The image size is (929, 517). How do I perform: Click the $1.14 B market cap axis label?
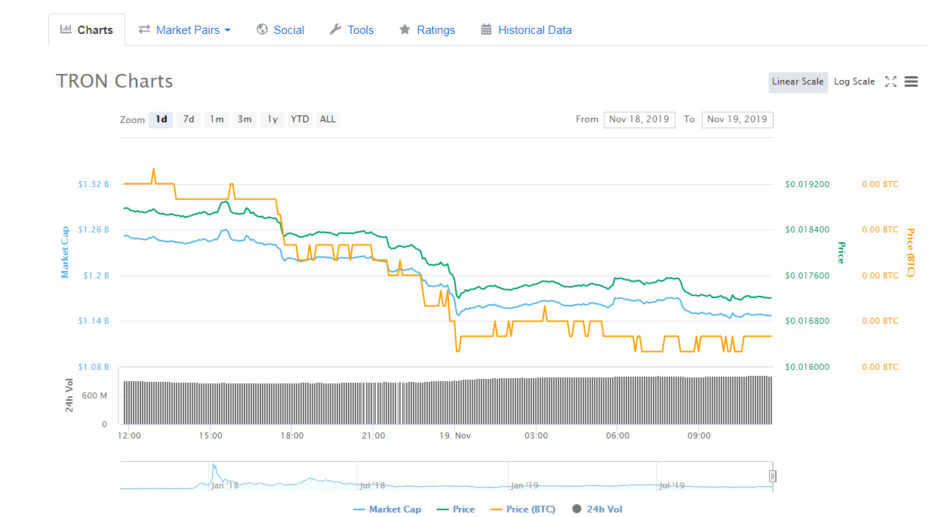point(93,321)
